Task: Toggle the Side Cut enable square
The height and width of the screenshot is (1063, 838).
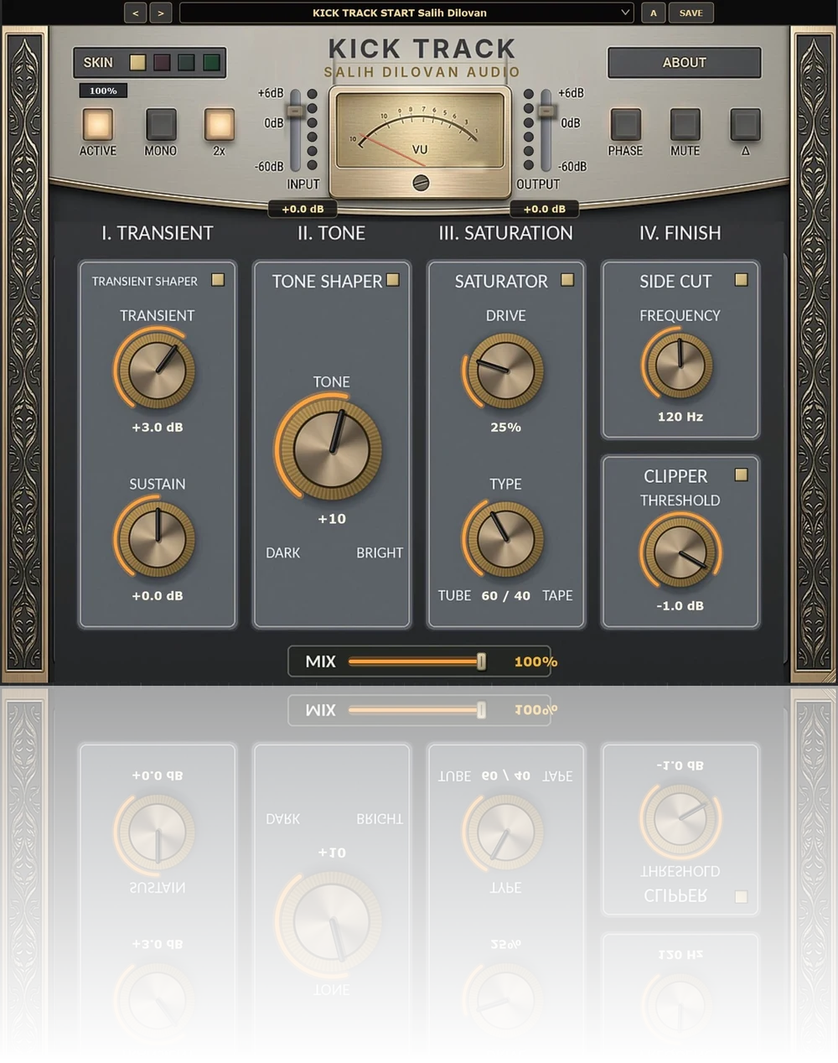Action: (x=741, y=280)
